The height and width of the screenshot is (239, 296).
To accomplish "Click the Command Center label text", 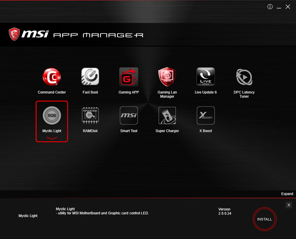I will click(x=52, y=92).
